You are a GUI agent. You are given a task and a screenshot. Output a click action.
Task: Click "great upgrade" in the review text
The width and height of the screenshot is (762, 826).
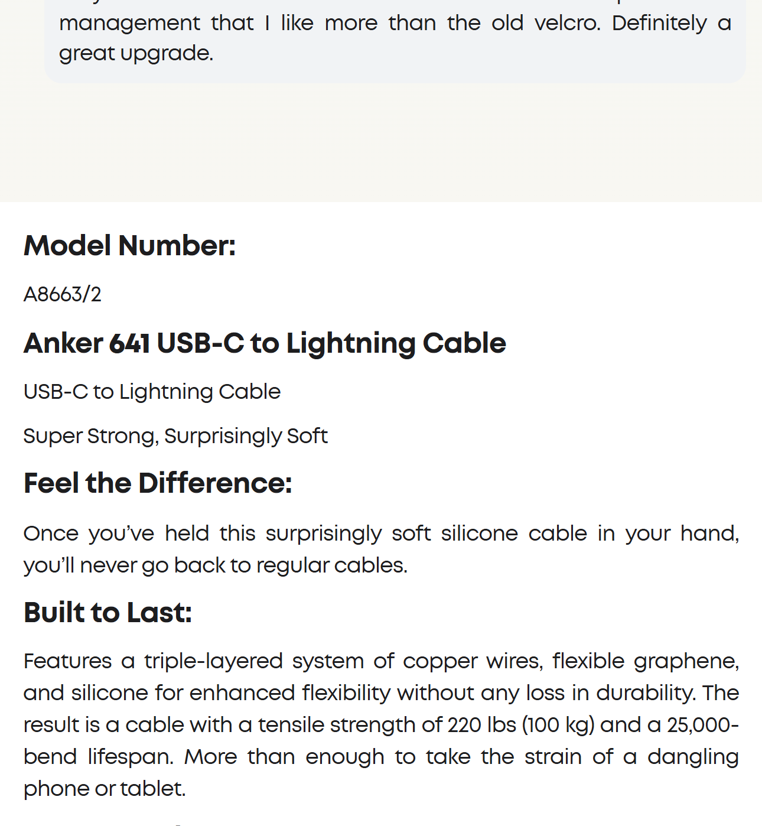coord(135,53)
